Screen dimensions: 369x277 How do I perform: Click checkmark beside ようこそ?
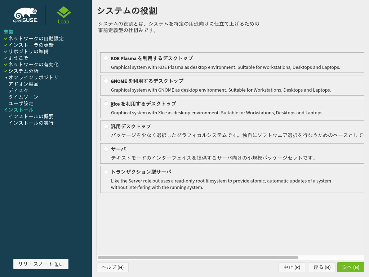point(6,58)
